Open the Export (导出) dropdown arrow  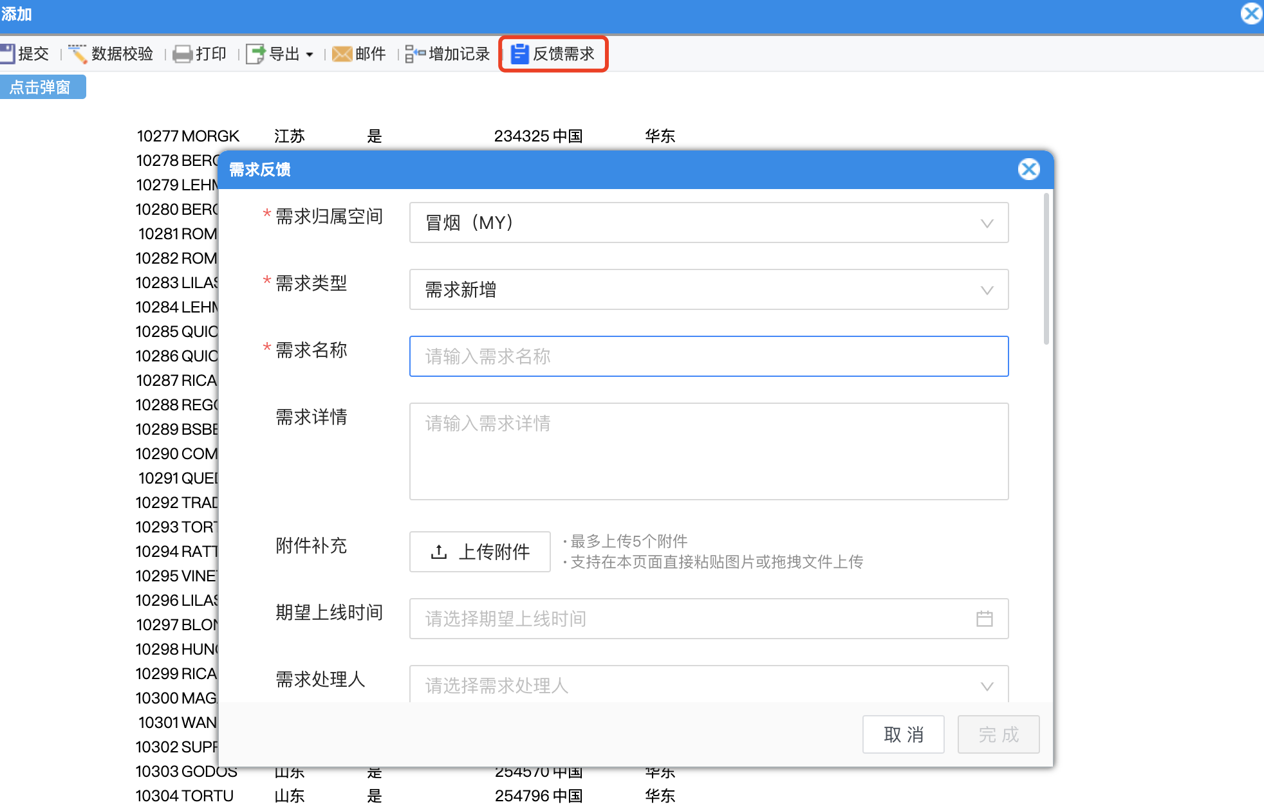(x=310, y=55)
